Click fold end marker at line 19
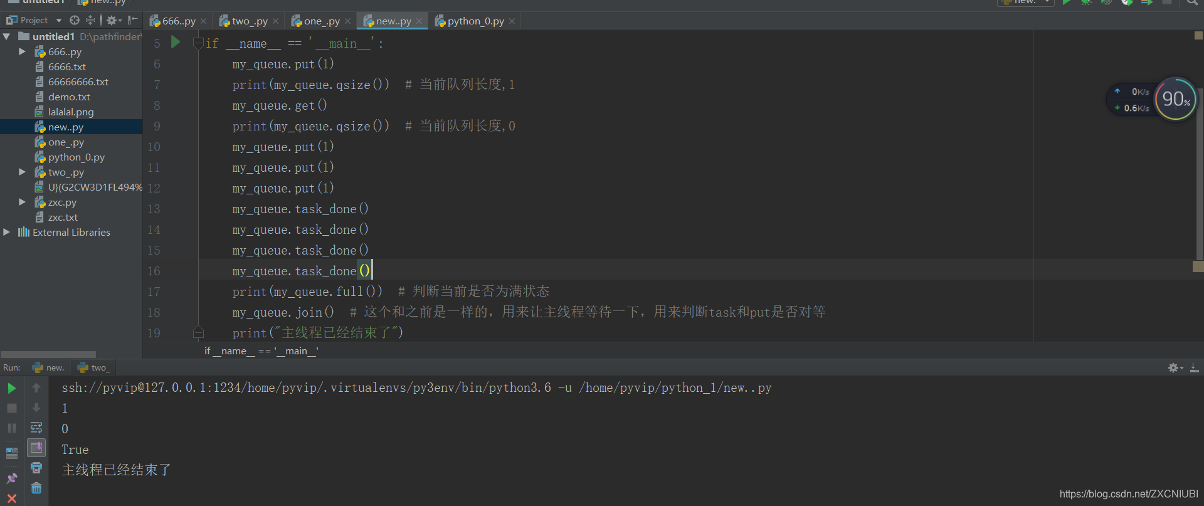Screen dimensions: 1204x506 tap(198, 332)
